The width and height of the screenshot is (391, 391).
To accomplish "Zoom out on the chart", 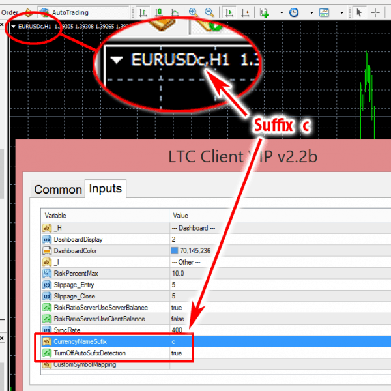I will [x=209, y=12].
